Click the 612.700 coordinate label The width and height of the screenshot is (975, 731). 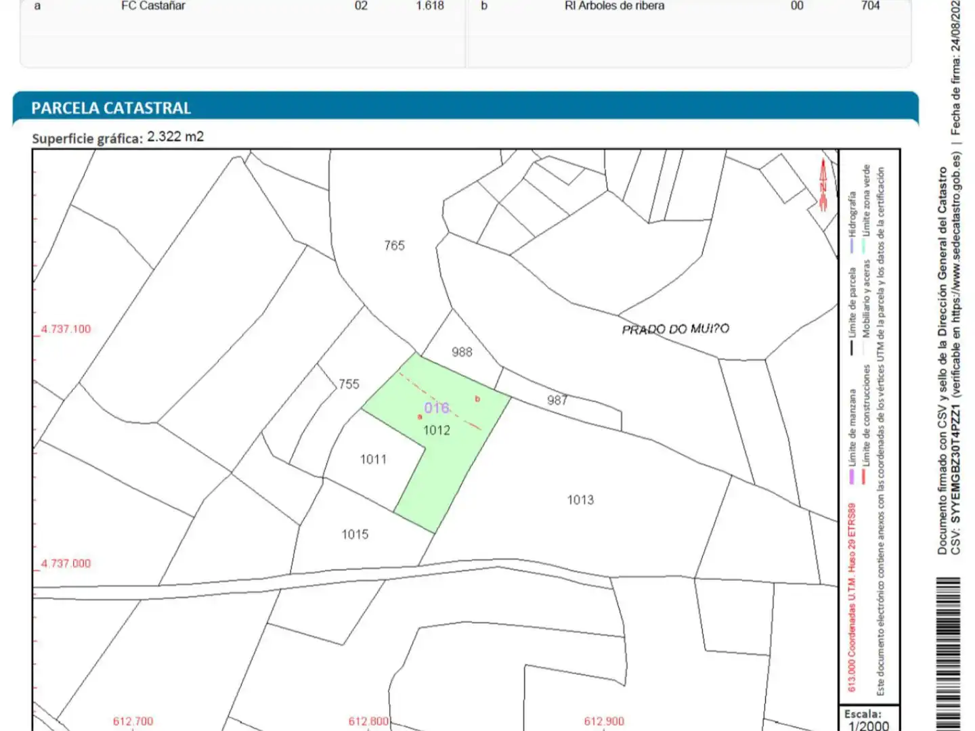point(133,722)
